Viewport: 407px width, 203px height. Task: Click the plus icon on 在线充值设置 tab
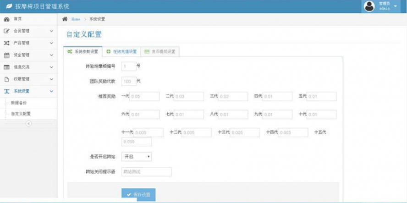(x=109, y=52)
